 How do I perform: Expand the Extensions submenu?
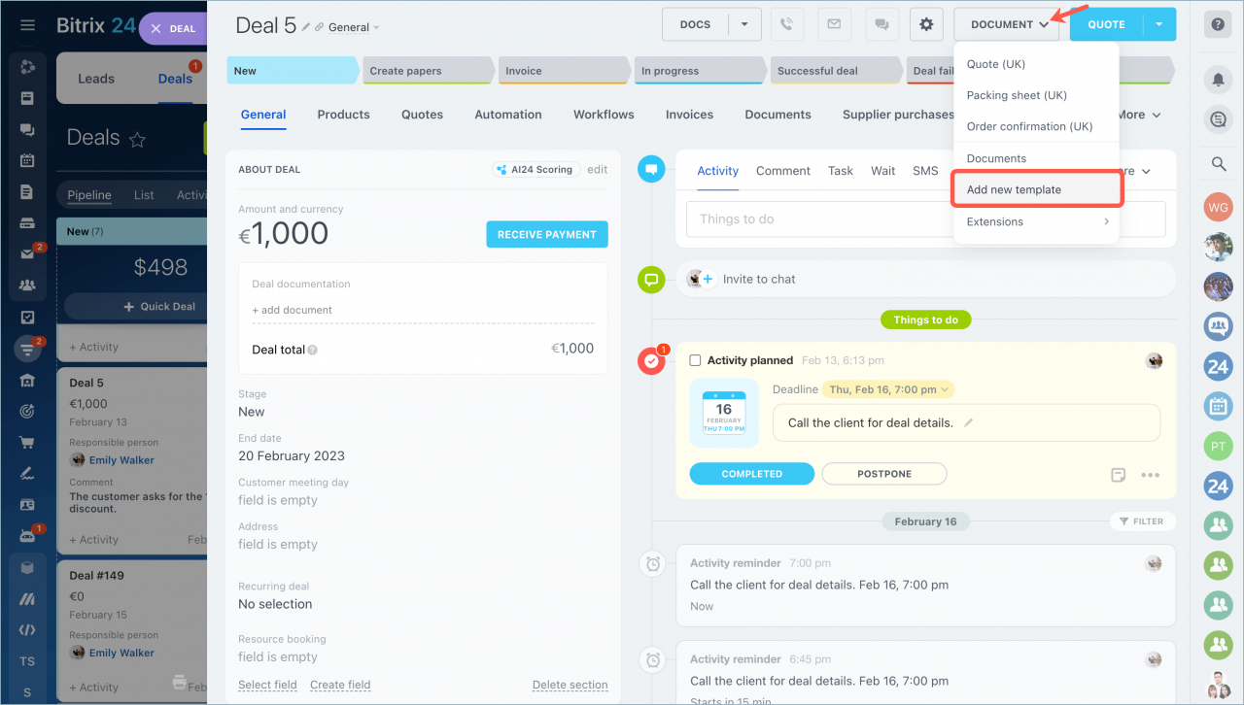click(1036, 221)
